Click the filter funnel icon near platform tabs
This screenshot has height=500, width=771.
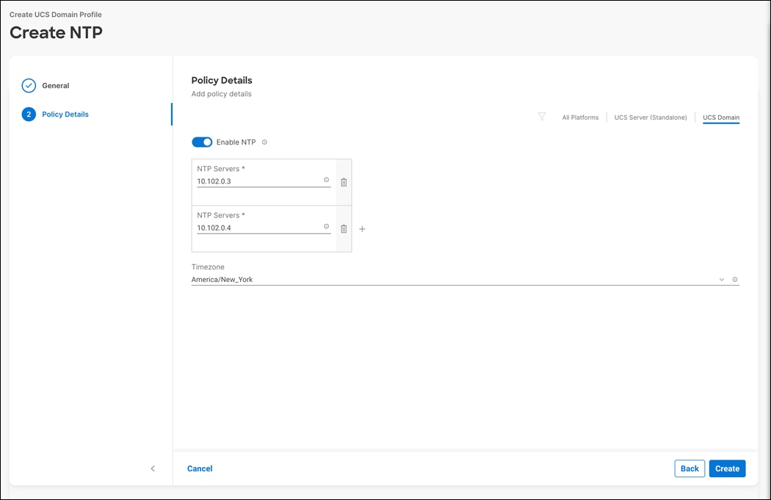[x=542, y=117]
